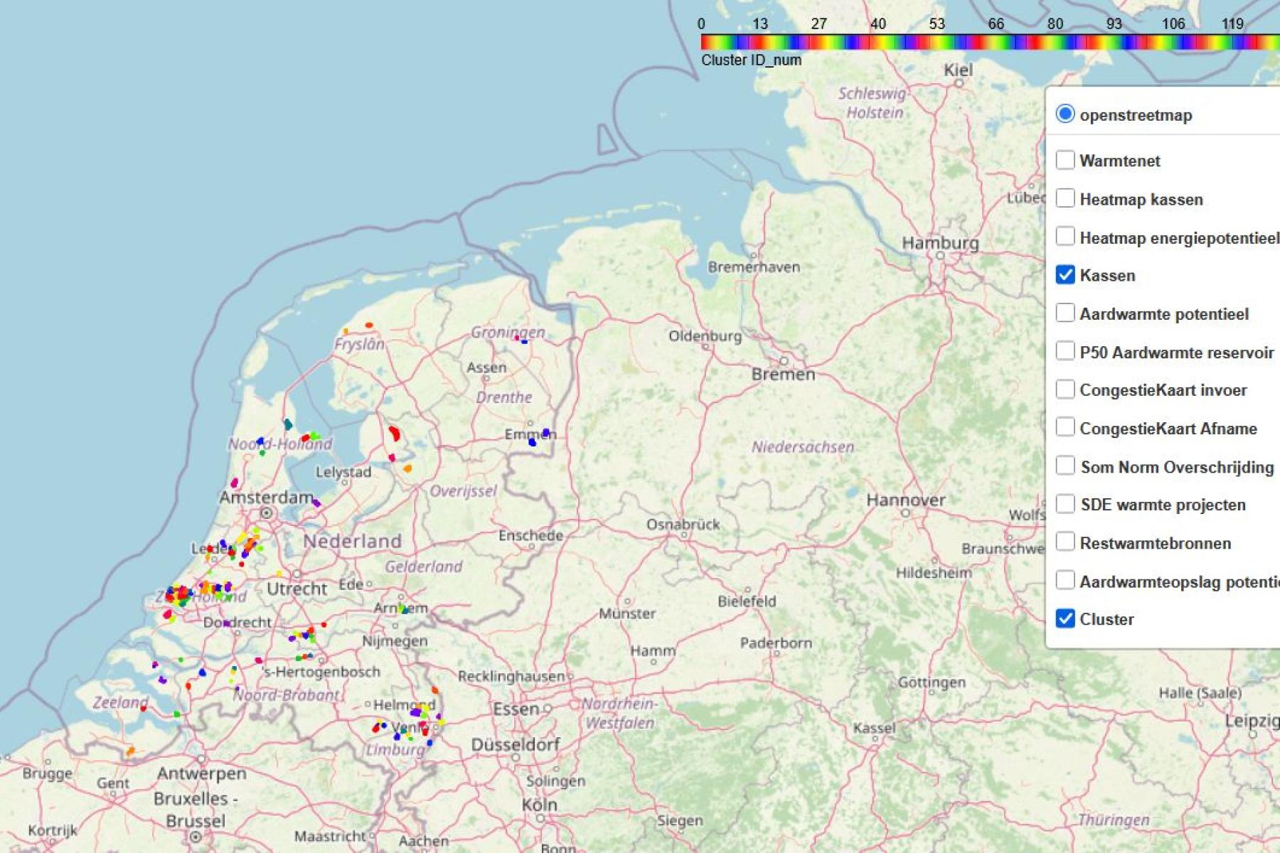
Task: Toggle Aardwarmteopslag potentieel checkbox
Action: point(1065,581)
